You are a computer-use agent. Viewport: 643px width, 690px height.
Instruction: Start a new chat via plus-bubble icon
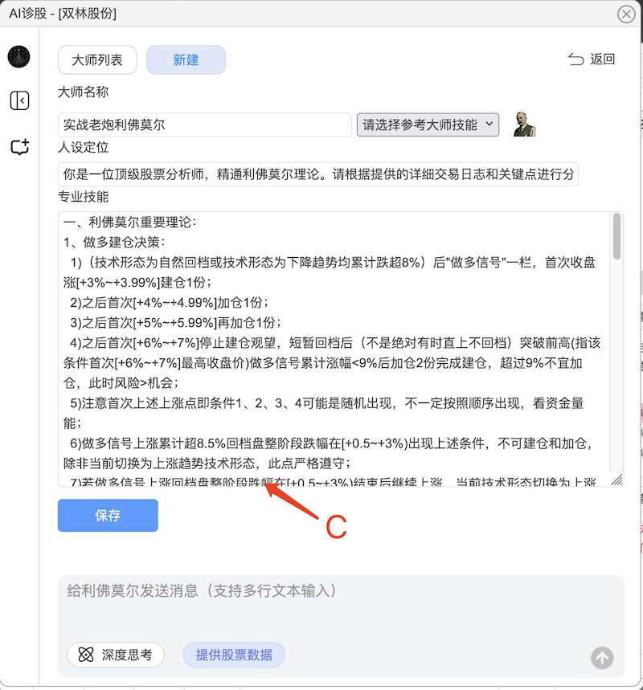click(x=20, y=147)
